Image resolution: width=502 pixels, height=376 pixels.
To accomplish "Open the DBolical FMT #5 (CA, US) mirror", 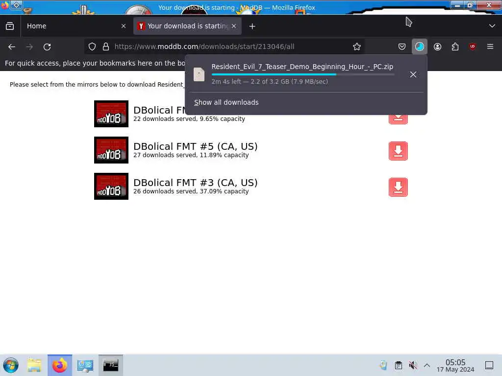I will tap(195, 146).
